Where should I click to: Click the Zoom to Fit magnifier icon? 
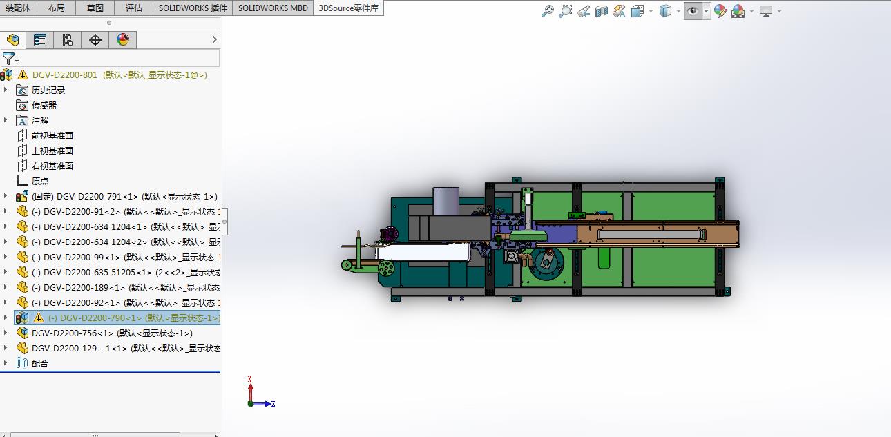pyautogui.click(x=547, y=11)
